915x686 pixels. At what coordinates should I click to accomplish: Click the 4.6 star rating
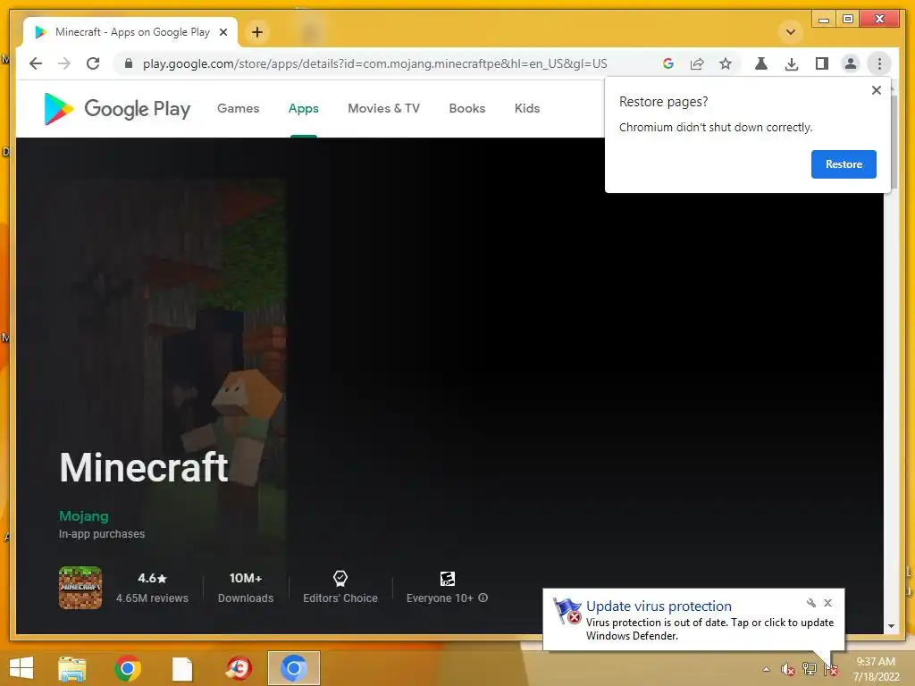pyautogui.click(x=152, y=578)
